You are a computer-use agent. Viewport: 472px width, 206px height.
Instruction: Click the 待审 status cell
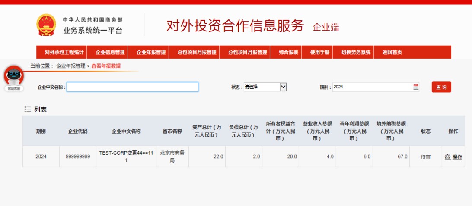[426, 157]
